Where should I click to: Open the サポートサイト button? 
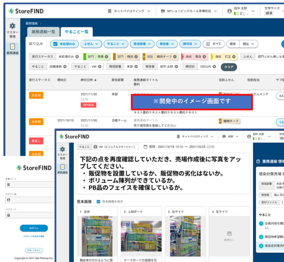point(34,250)
